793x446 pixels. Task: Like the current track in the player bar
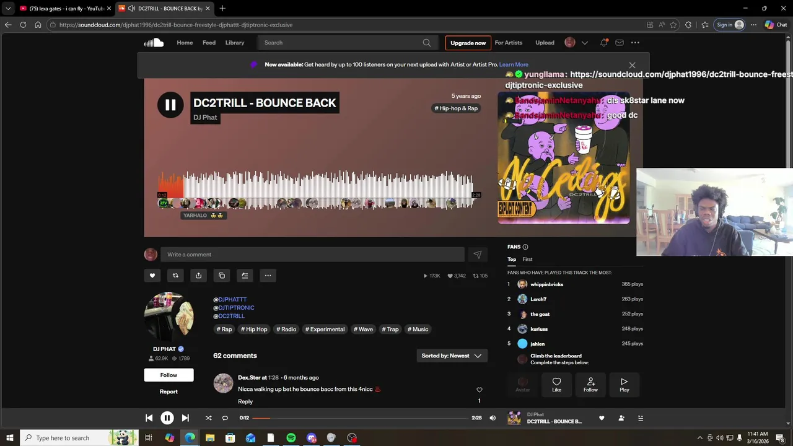pos(602,418)
